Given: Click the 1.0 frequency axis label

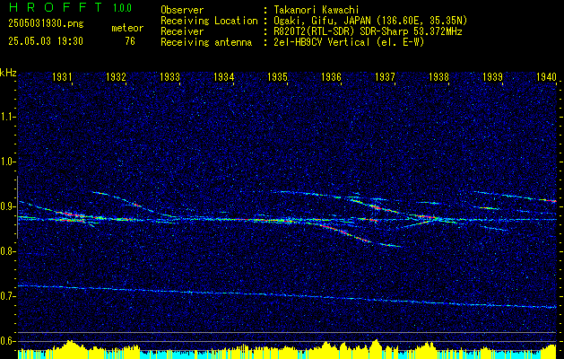Looking at the screenshot, I should (x=6, y=162).
